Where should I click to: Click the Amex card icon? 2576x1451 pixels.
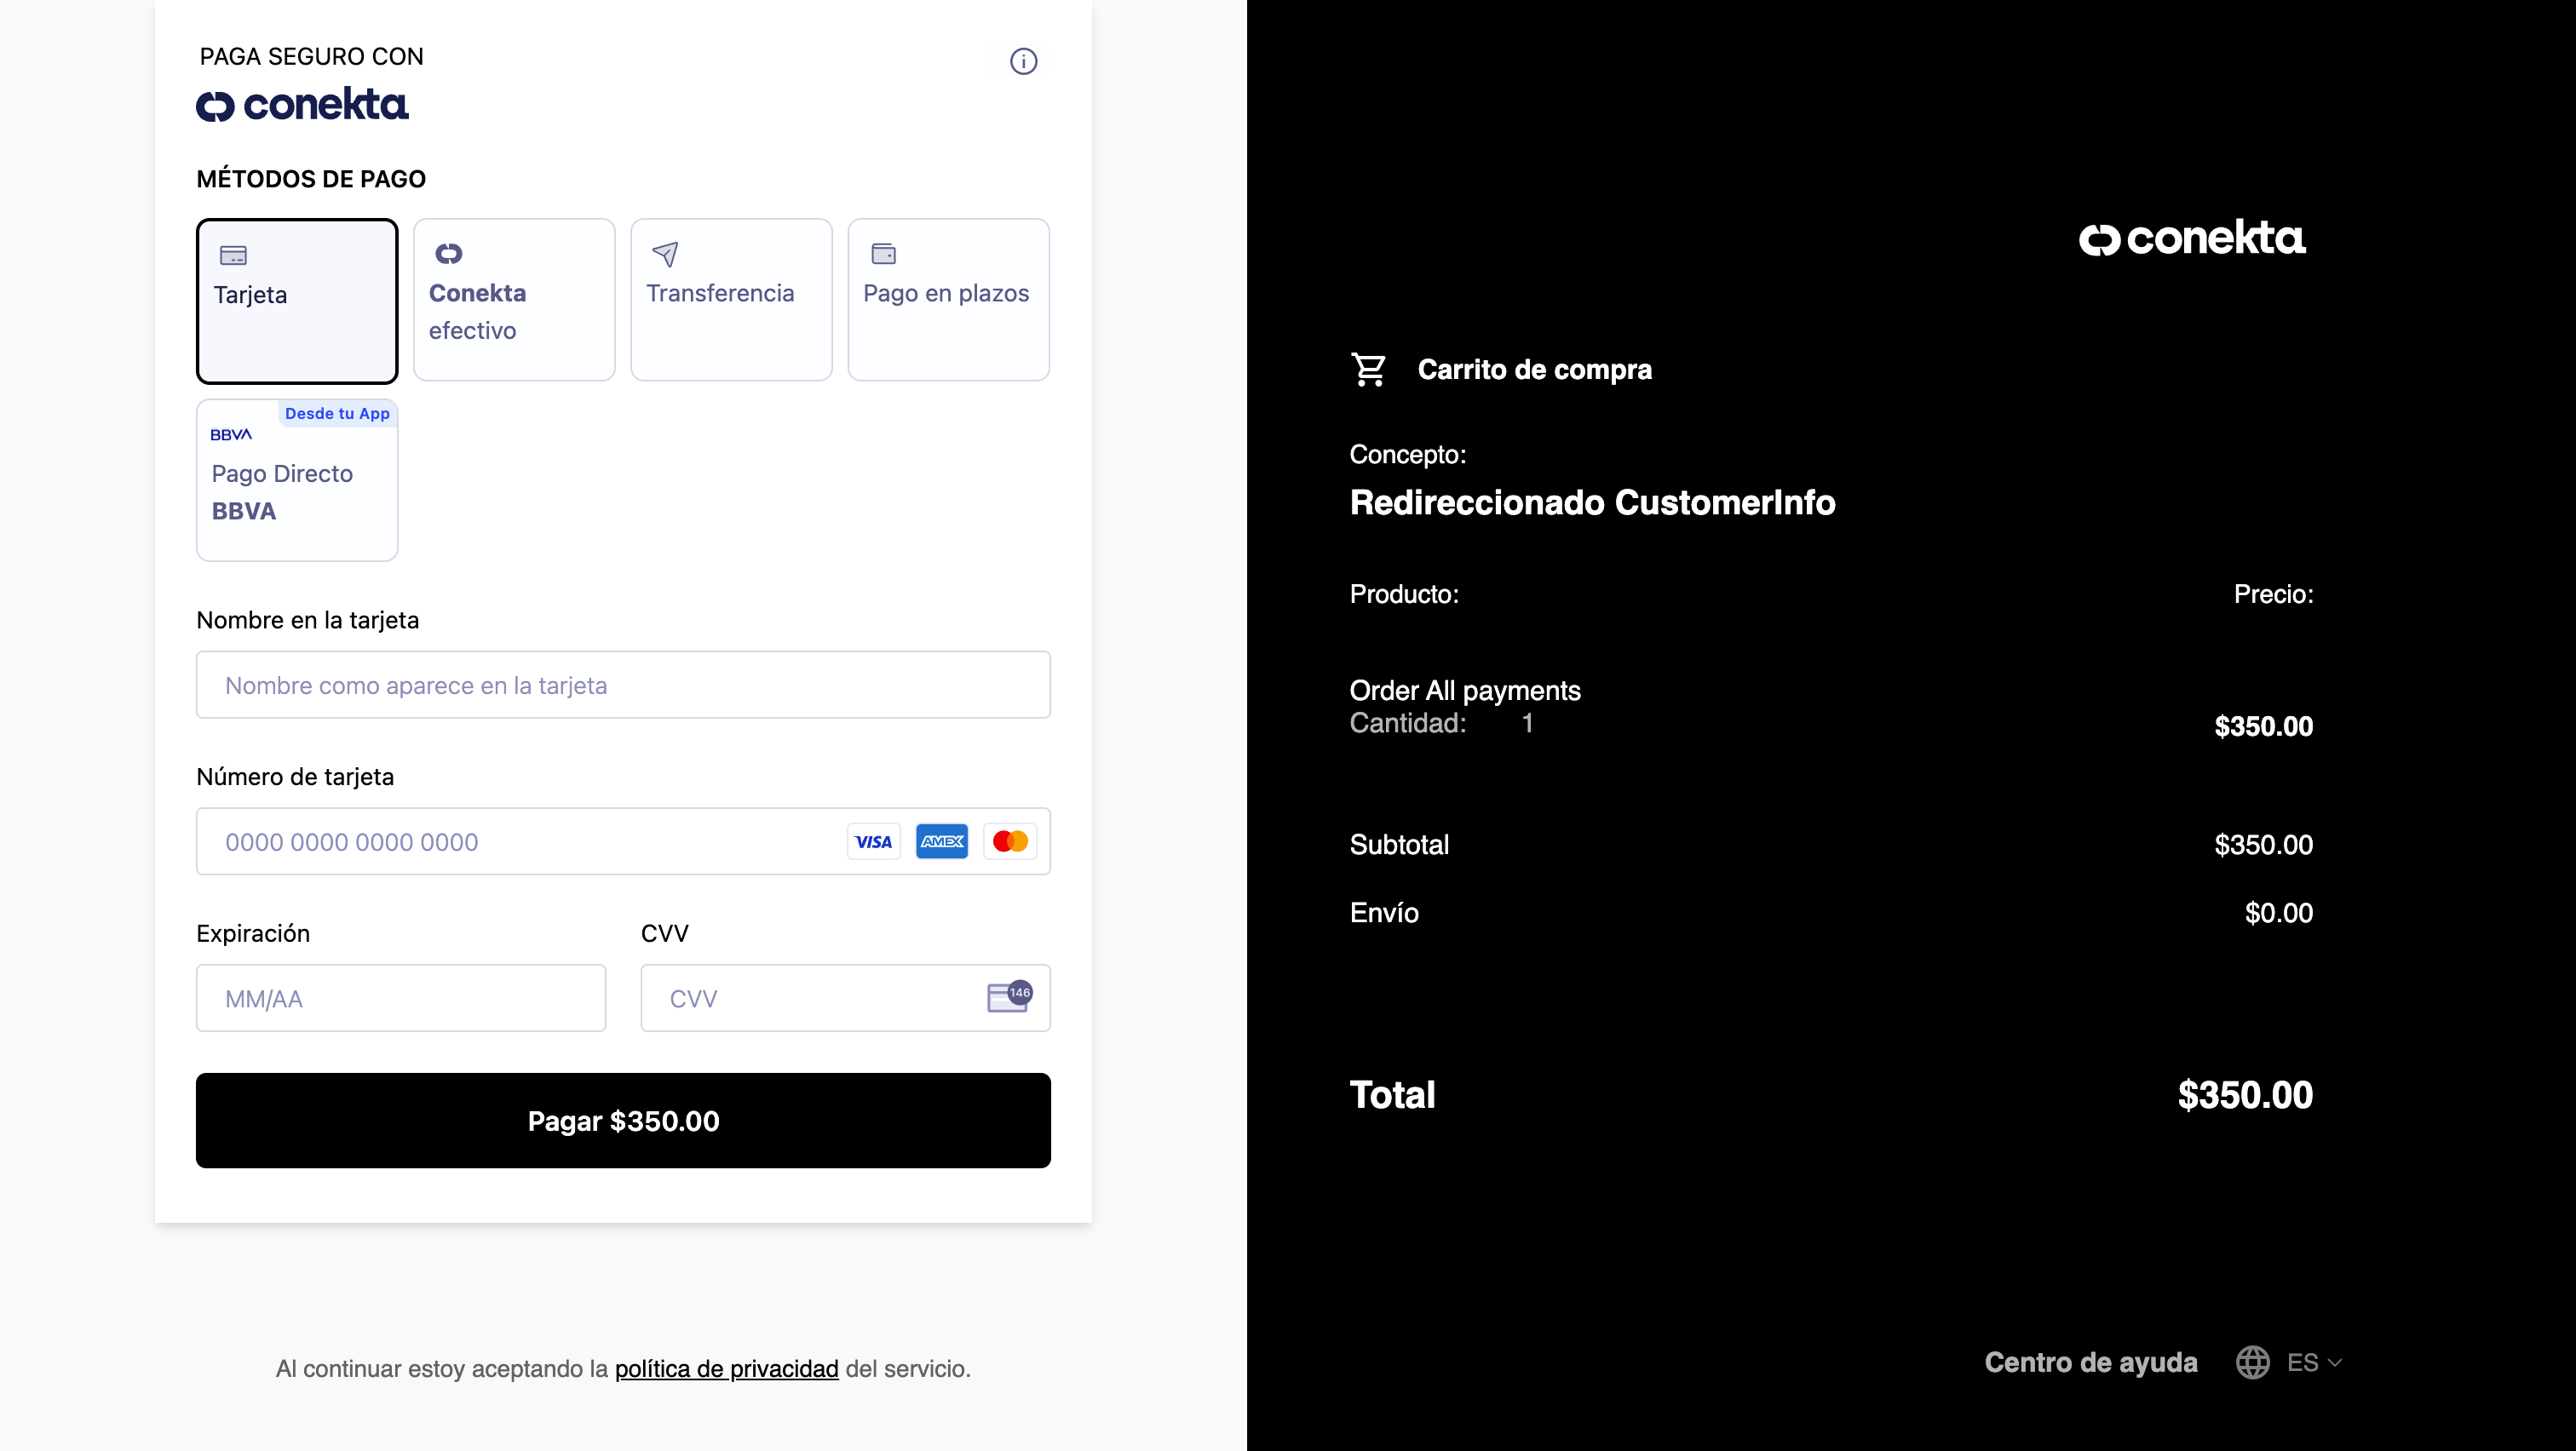coord(942,841)
